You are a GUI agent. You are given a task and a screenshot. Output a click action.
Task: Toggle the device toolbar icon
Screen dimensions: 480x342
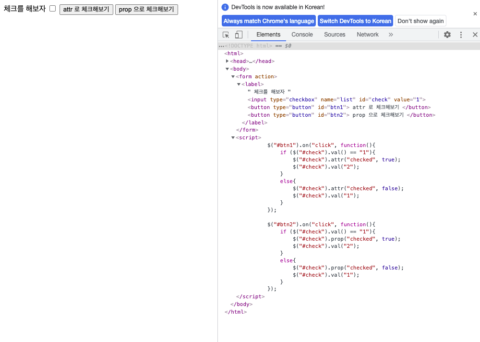click(x=239, y=35)
